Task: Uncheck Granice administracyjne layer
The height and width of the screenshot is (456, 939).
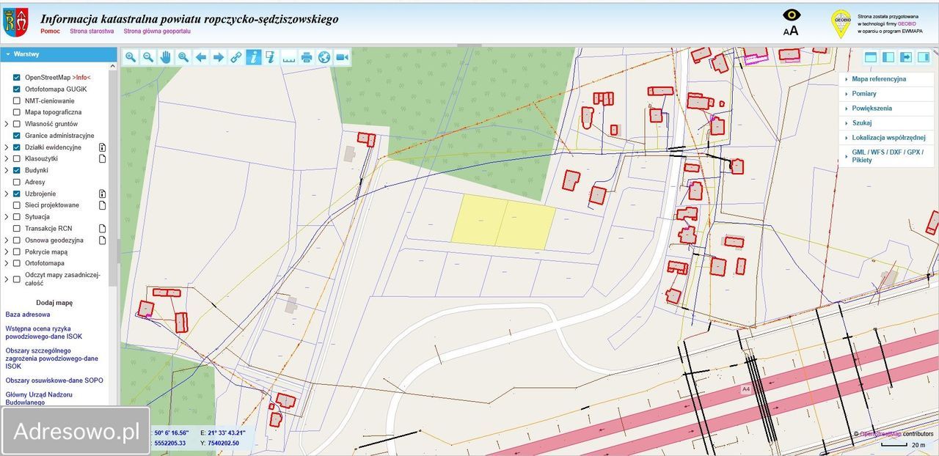Action: pyautogui.click(x=17, y=136)
